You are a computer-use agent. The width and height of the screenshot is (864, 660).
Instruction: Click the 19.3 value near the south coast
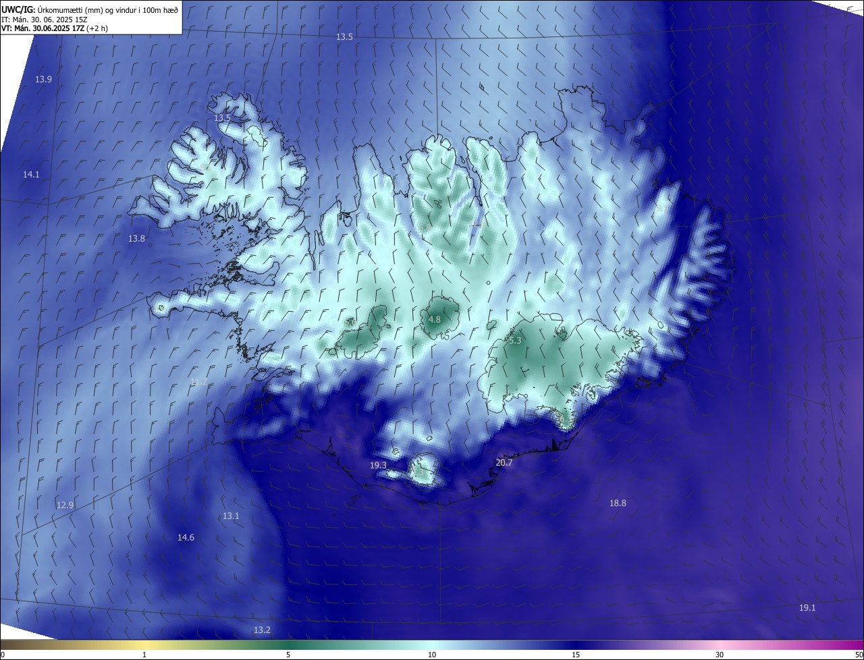coord(378,465)
